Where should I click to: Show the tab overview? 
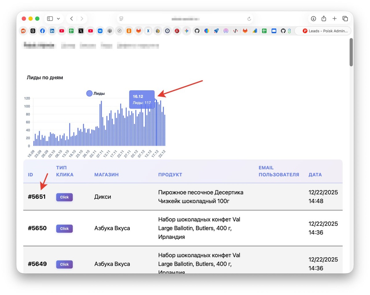[x=345, y=18]
